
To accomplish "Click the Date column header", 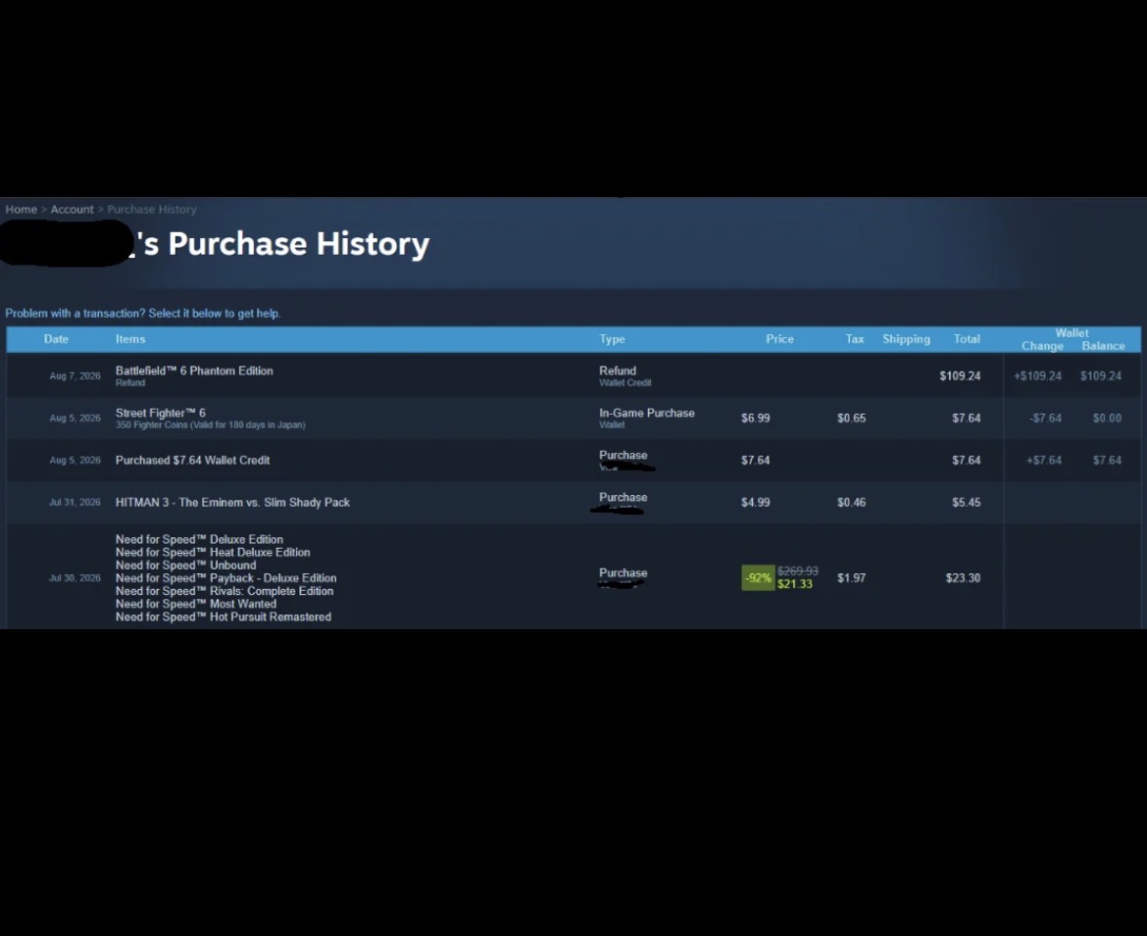I will click(x=56, y=338).
